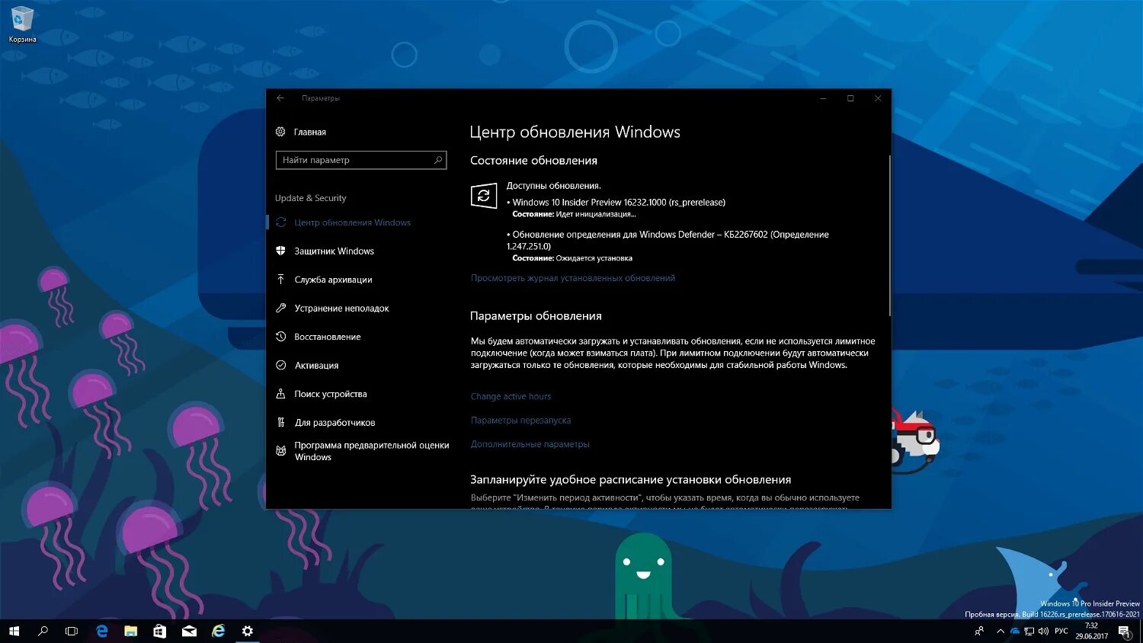Open Microsoft Store from taskbar
This screenshot has height=643, width=1143.
[x=160, y=631]
